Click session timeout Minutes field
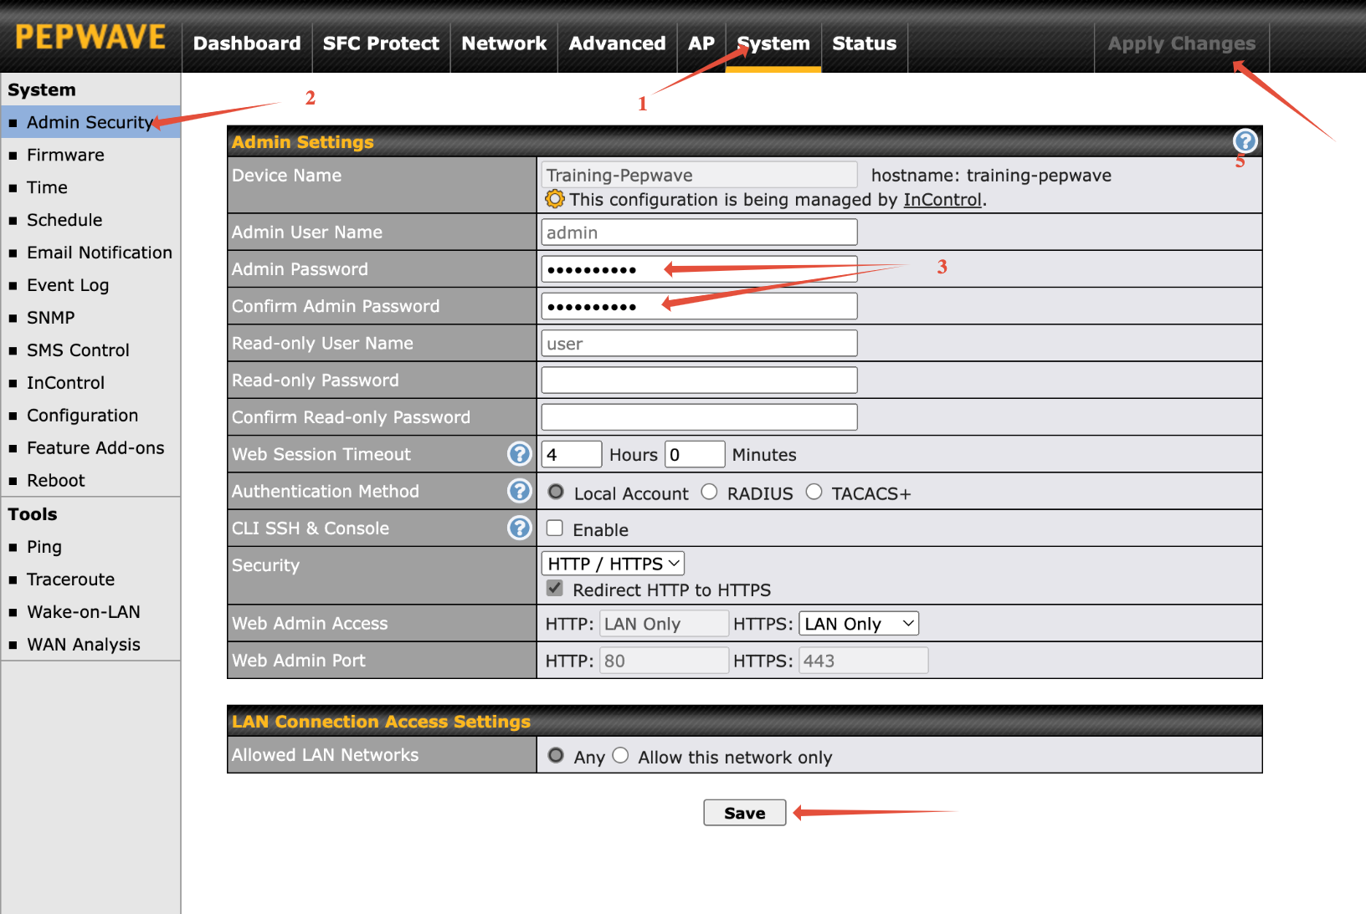The width and height of the screenshot is (1366, 914). click(695, 454)
